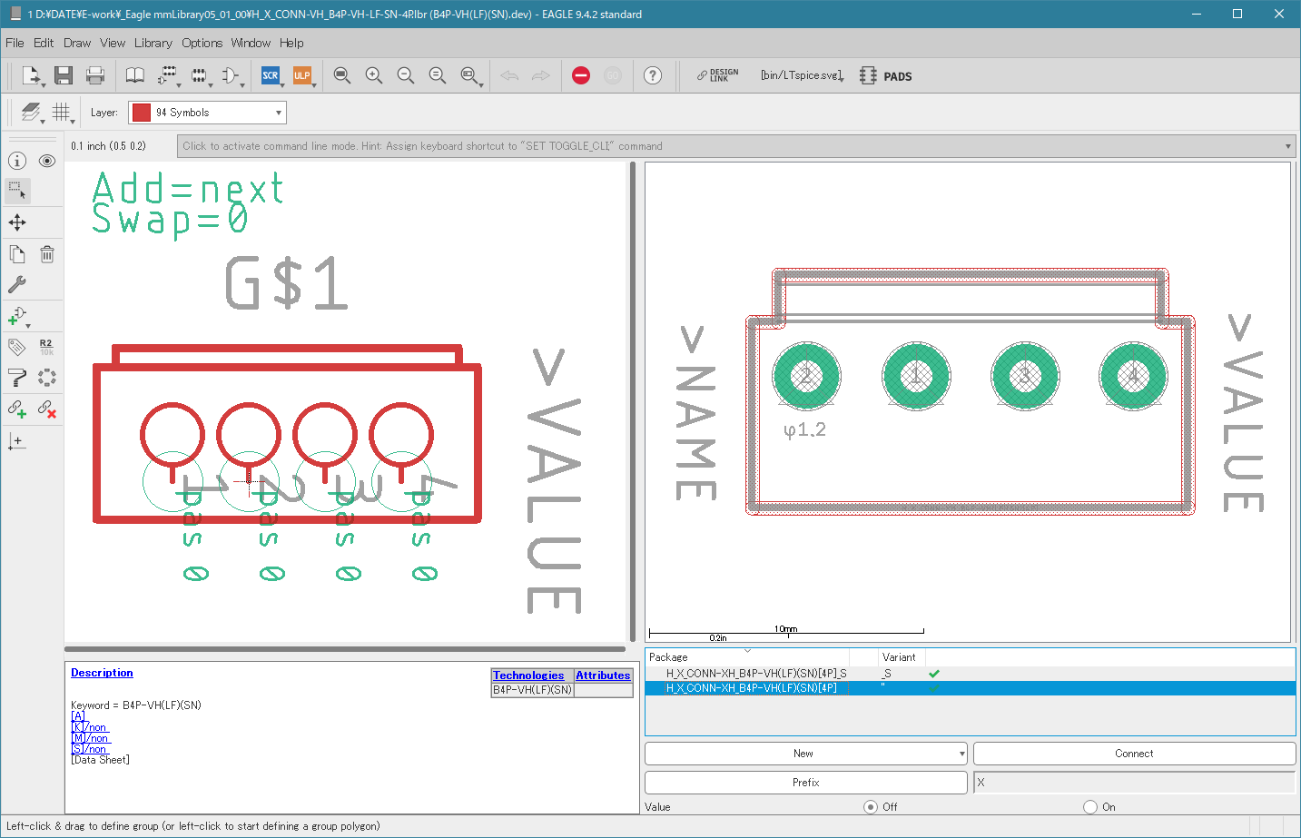Open the Help question mark icon
This screenshot has height=838, width=1301.
653,75
